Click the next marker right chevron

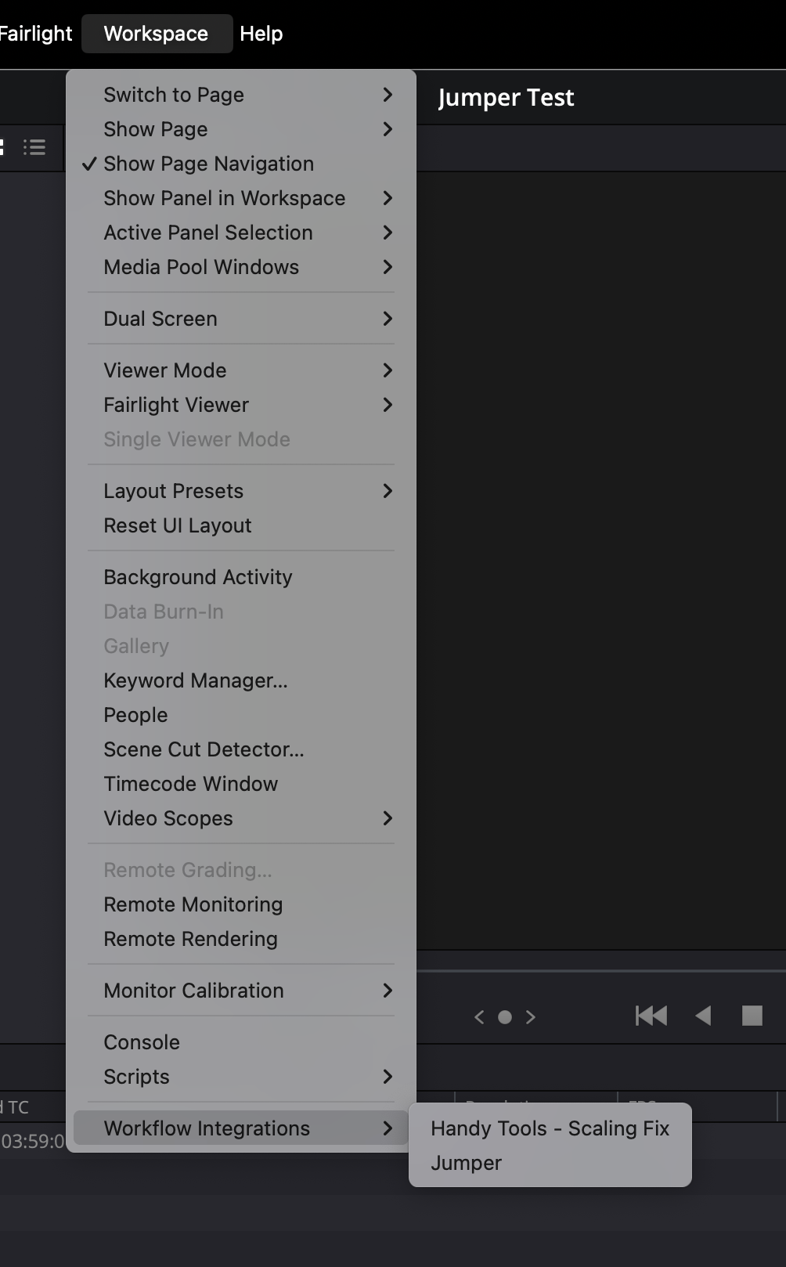coord(531,1017)
